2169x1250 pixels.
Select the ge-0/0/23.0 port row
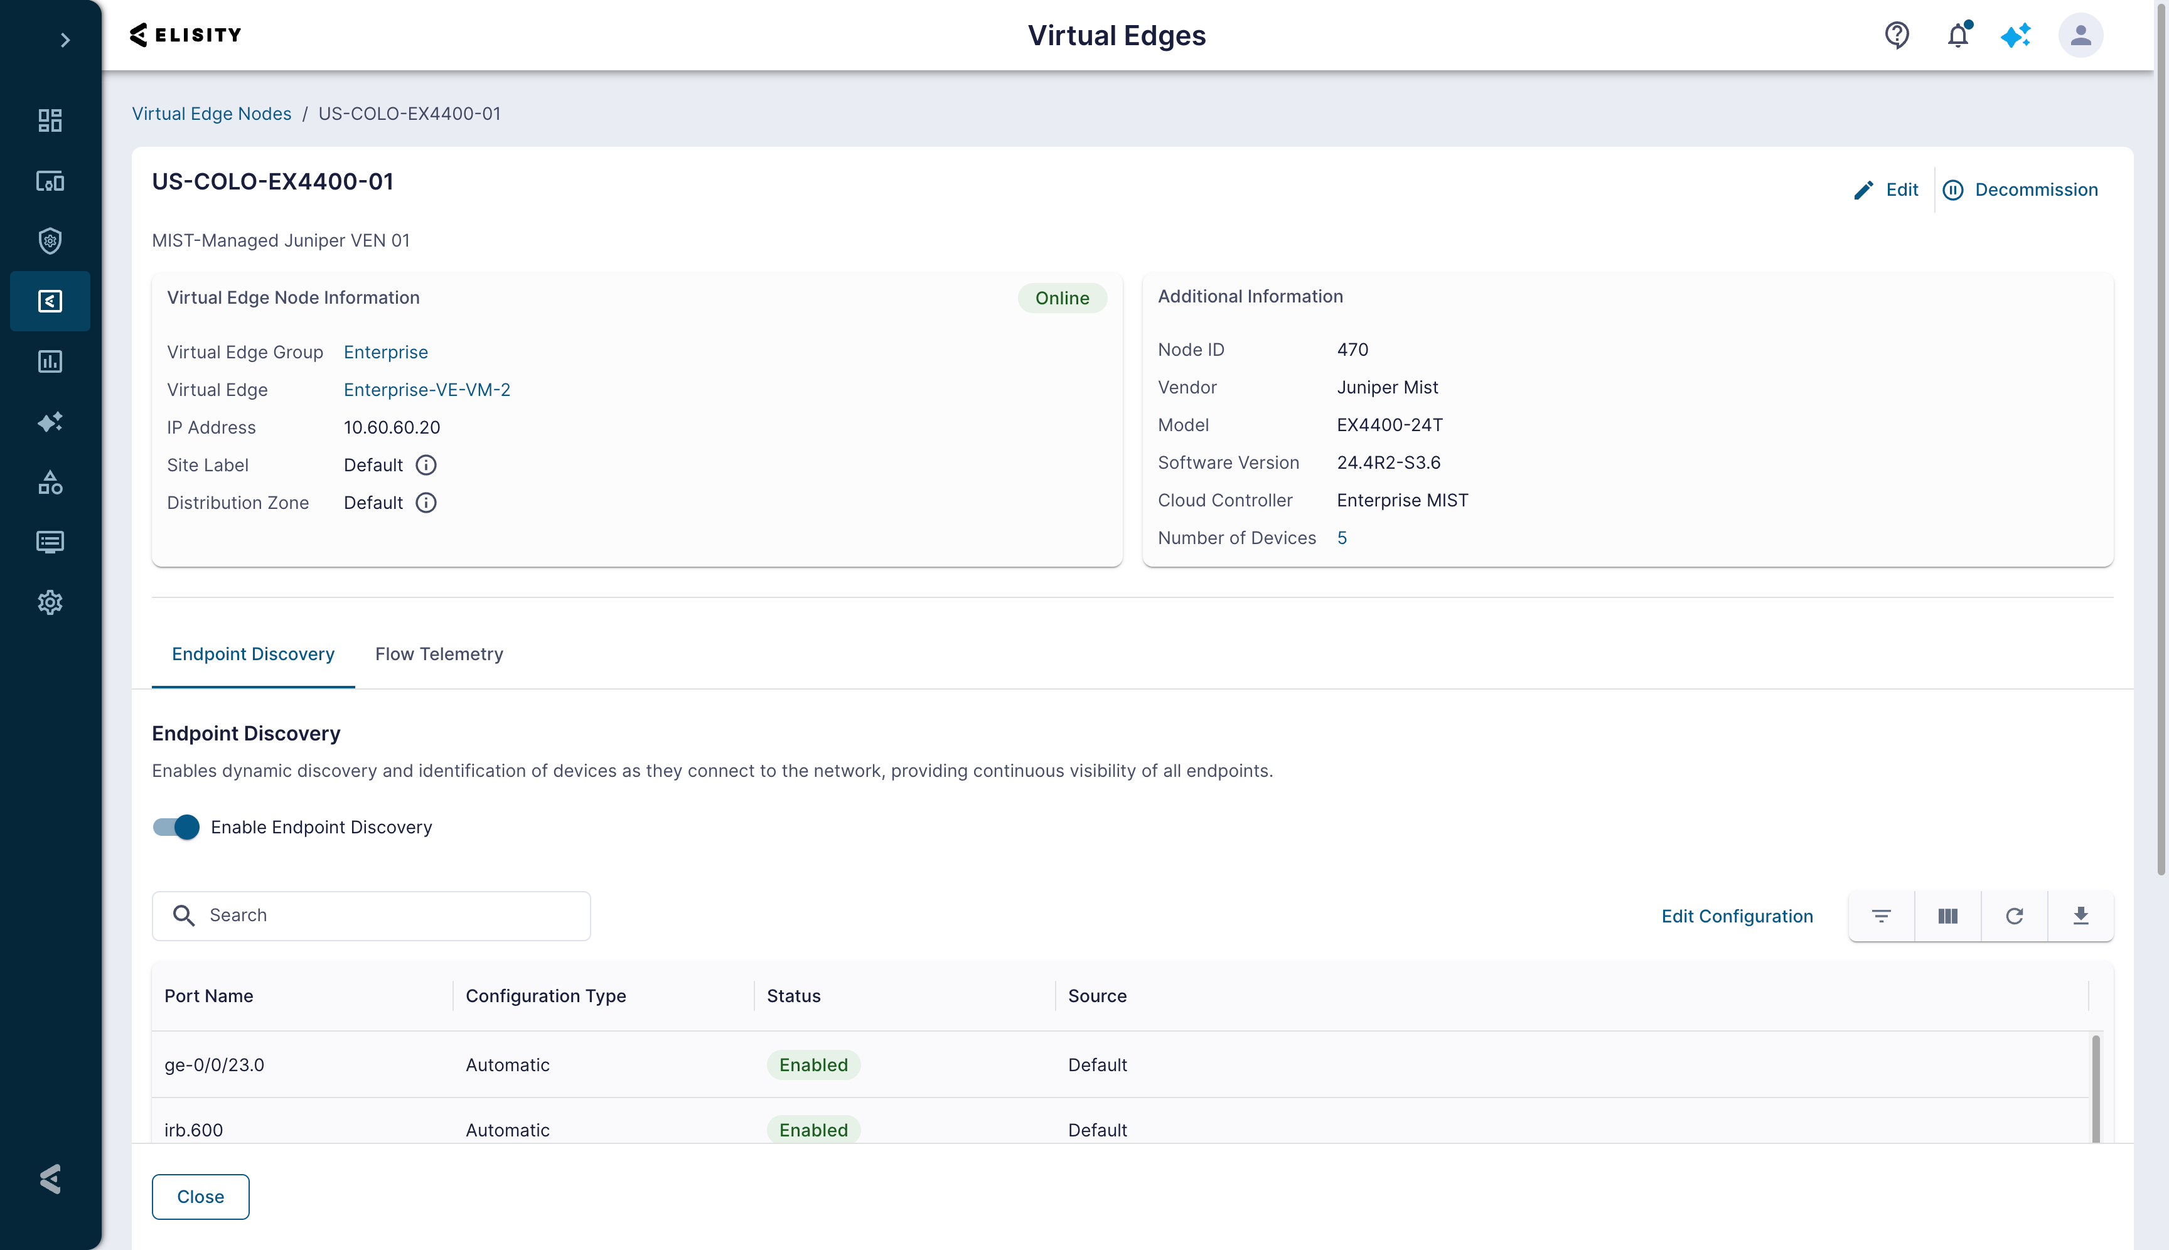click(1120, 1064)
